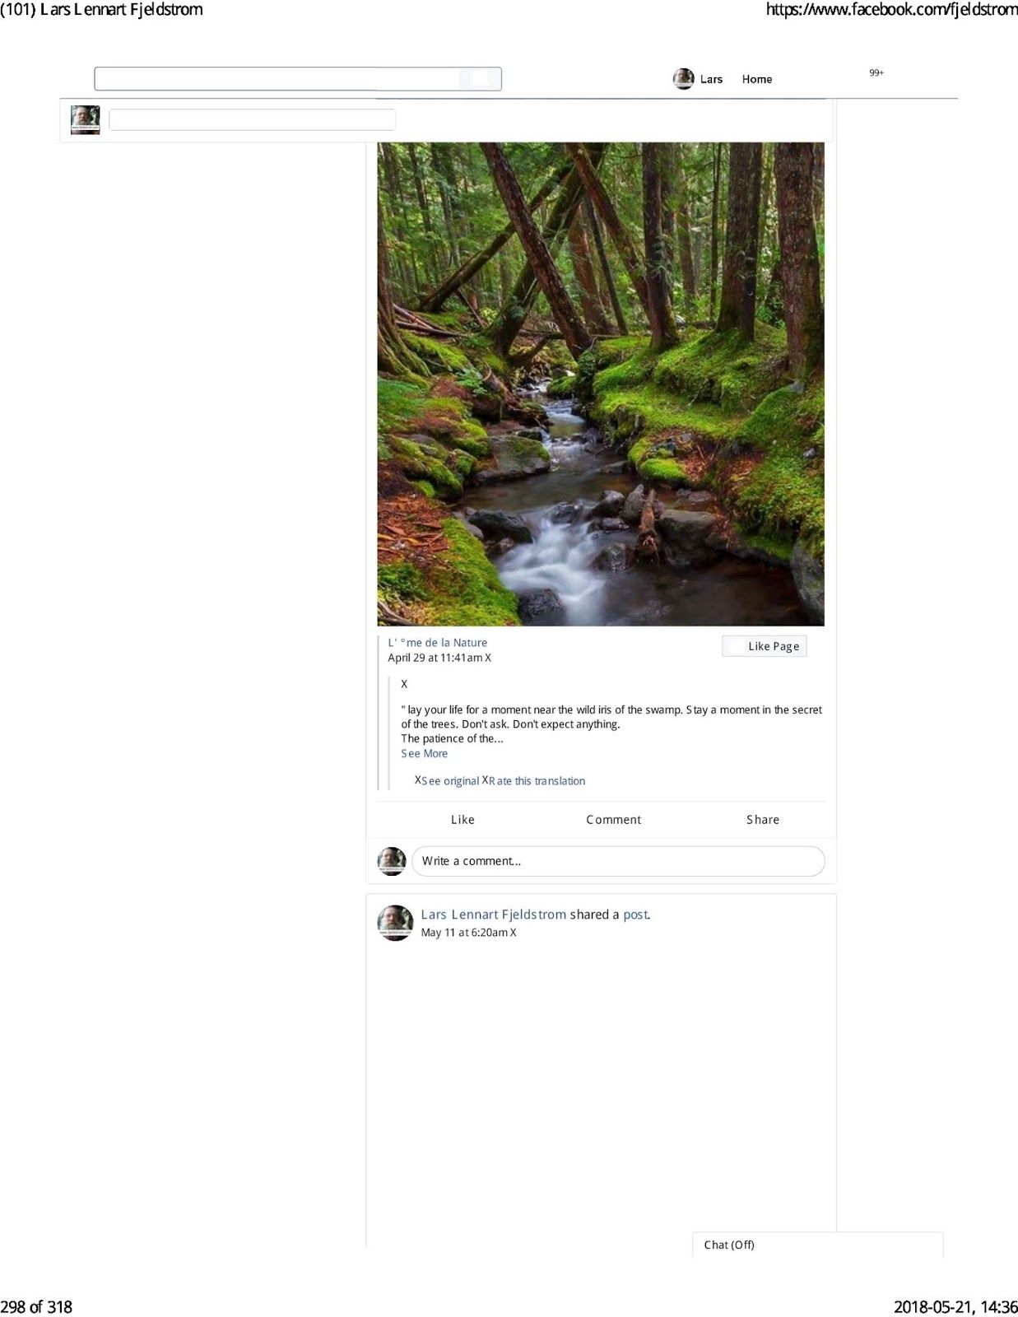Click the small profile picture beside status box
This screenshot has height=1317, width=1018.
pos(86,120)
